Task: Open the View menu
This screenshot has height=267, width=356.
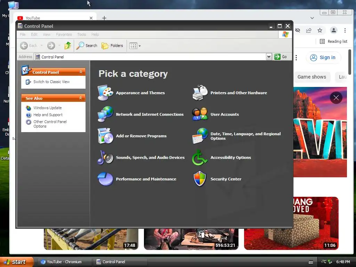Action: click(47, 34)
